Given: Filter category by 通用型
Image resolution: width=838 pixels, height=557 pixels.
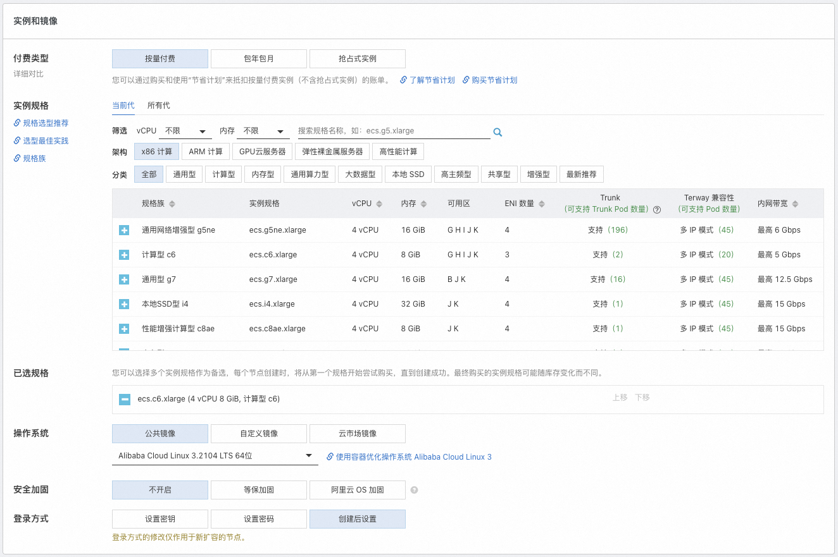Looking at the screenshot, I should point(185,174).
